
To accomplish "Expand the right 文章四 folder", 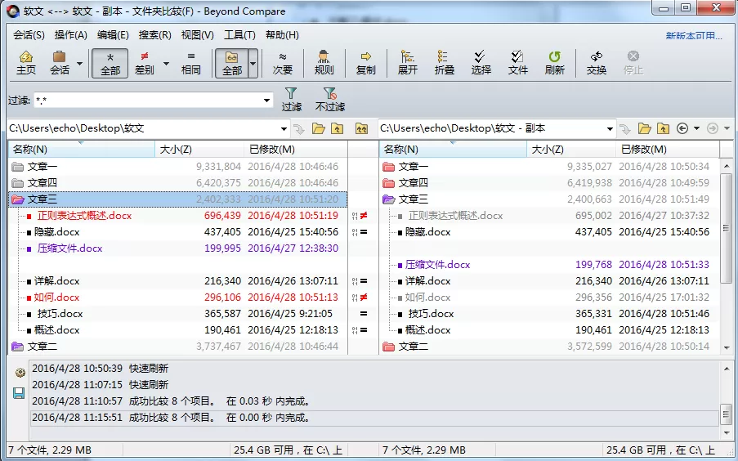I will click(389, 183).
